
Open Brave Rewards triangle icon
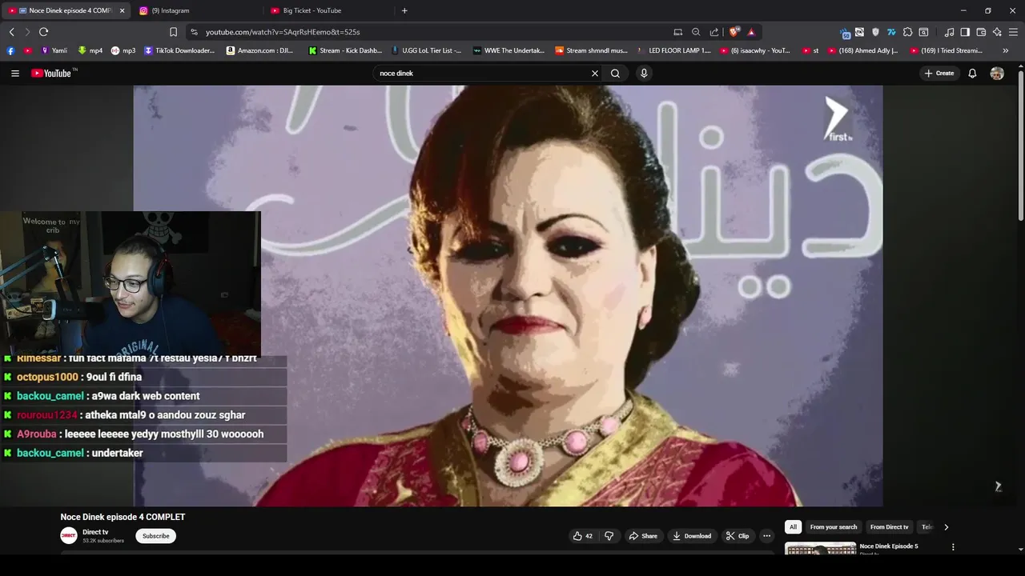point(751,32)
